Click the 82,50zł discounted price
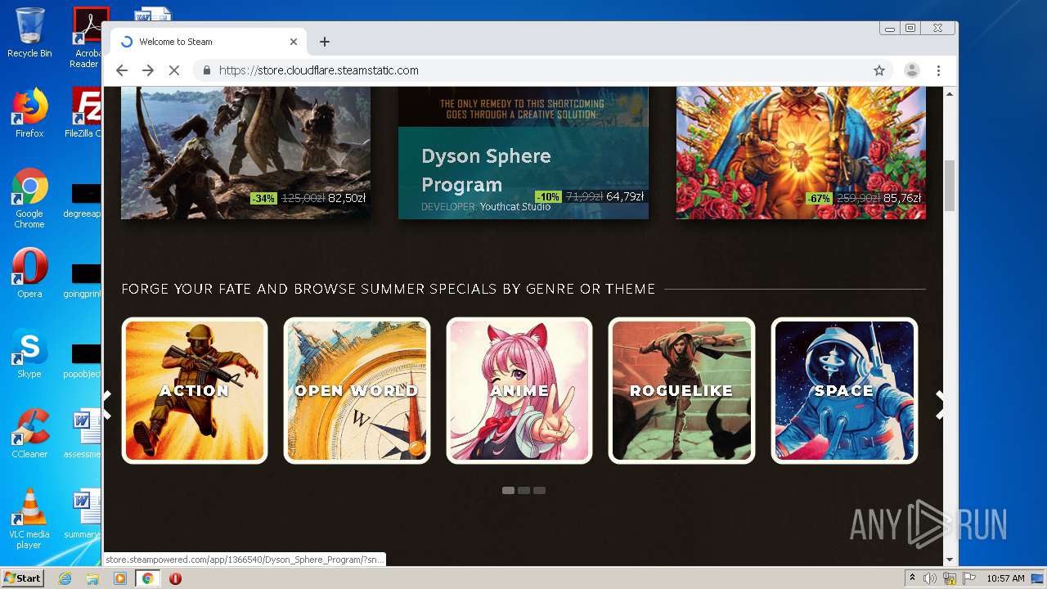 click(347, 198)
